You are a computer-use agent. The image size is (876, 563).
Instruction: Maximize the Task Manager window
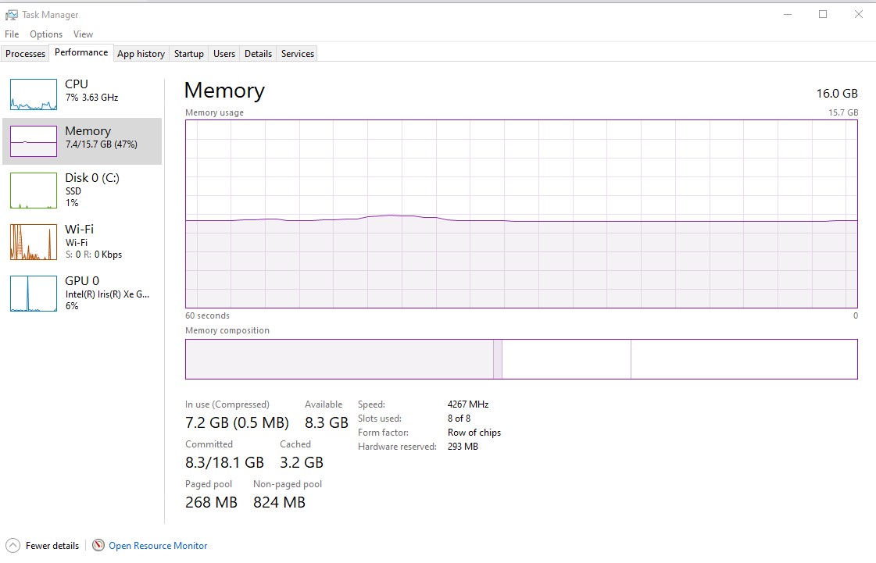823,15
